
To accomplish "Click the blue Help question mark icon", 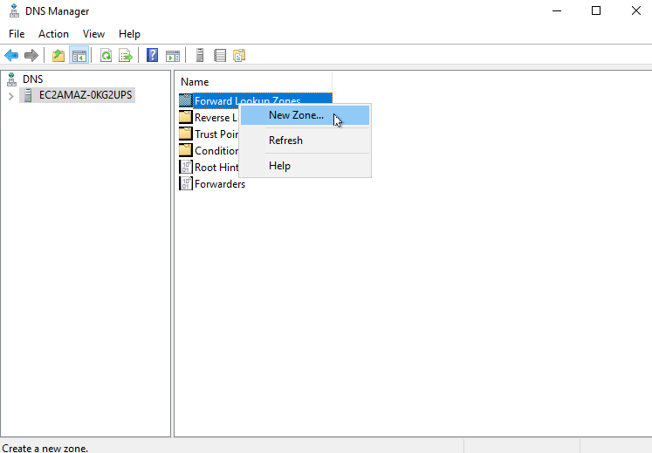I will click(x=152, y=55).
